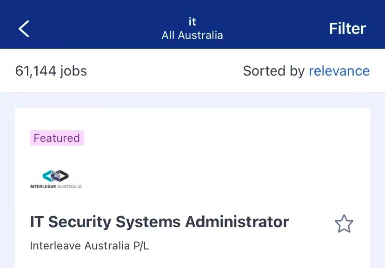Viewport: 385px width, 268px height.
Task: Go back using the left chevron arrow
Action: click(x=24, y=29)
